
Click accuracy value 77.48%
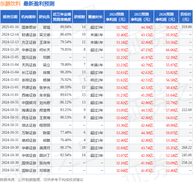(x=66, y=132)
